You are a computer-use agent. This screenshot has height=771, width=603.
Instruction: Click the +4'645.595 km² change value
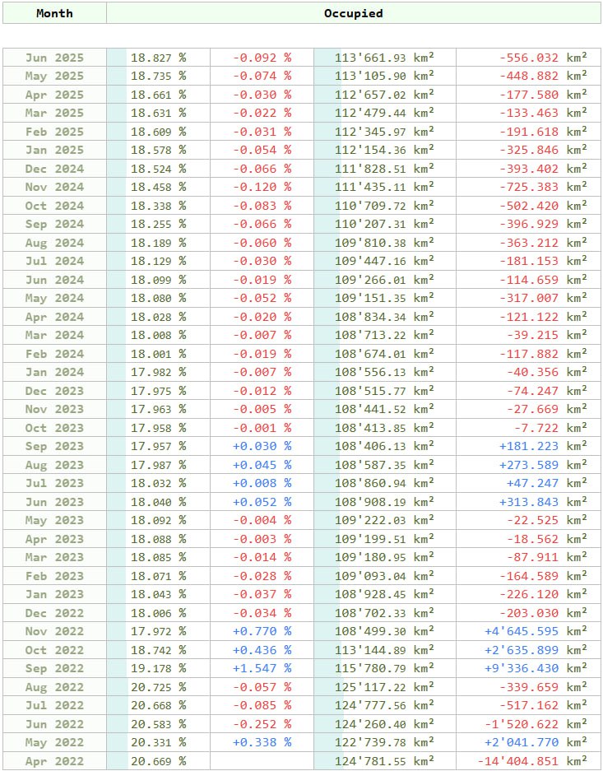[536, 631]
